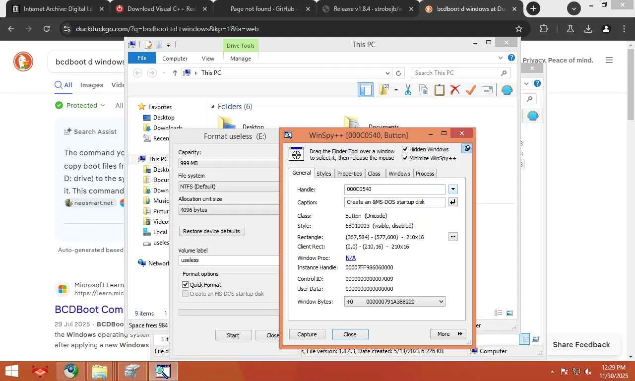Screen dimensions: 635x381
Task: Click Restore device defaults button
Action: [212, 231]
